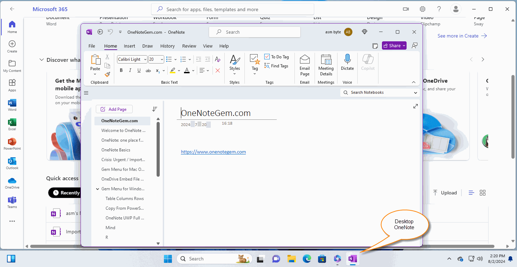This screenshot has width=517, height=267.
Task: Open Word from Microsoft 365 sidebar
Action: [12, 105]
